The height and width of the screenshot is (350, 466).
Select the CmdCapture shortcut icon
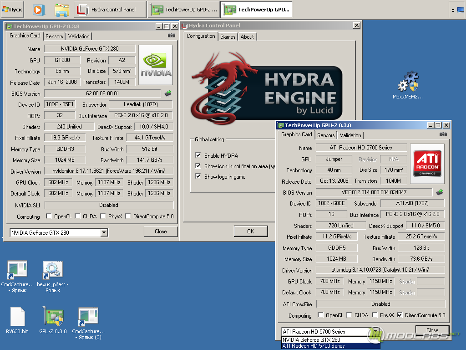click(17, 277)
